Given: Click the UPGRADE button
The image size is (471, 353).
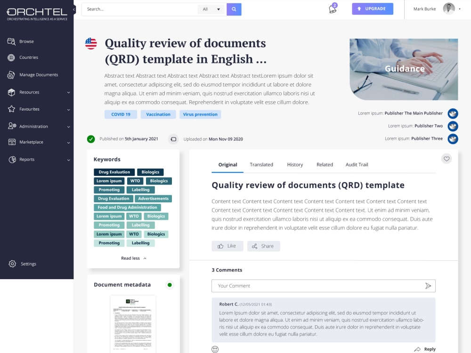Looking at the screenshot, I should point(373,8).
